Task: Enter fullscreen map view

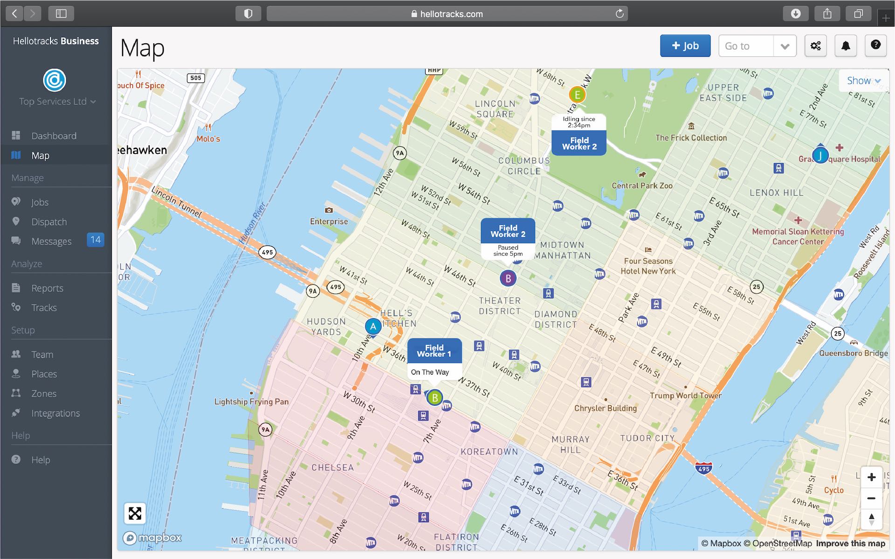Action: (x=135, y=513)
